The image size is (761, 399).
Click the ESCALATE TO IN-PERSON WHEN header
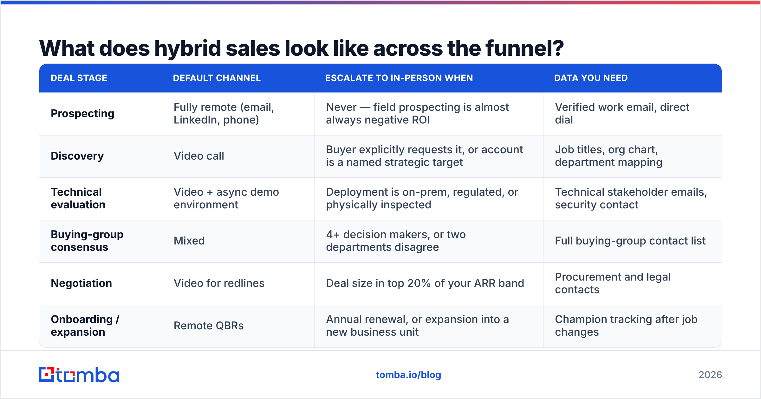[399, 78]
